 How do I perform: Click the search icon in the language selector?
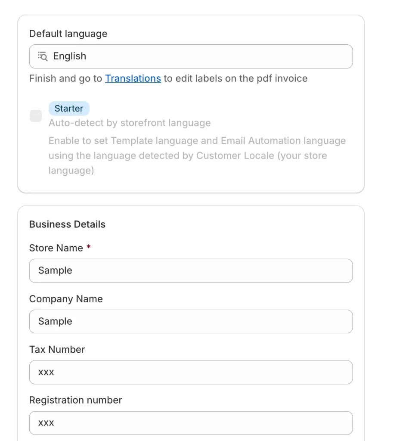point(42,56)
